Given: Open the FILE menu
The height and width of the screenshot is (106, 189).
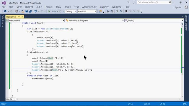Looking at the screenshot, I should coord(4,7).
